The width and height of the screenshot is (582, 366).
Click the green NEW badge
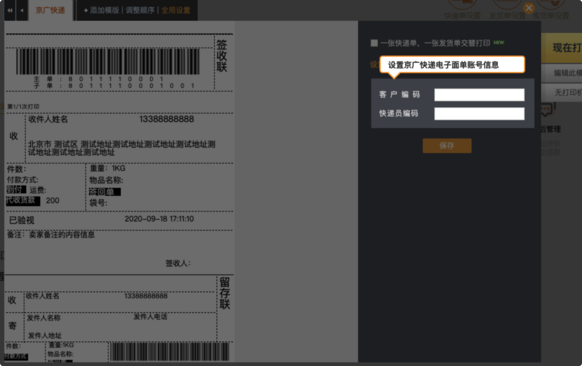(x=499, y=42)
